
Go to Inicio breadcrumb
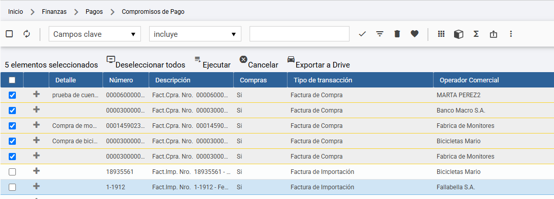click(15, 12)
